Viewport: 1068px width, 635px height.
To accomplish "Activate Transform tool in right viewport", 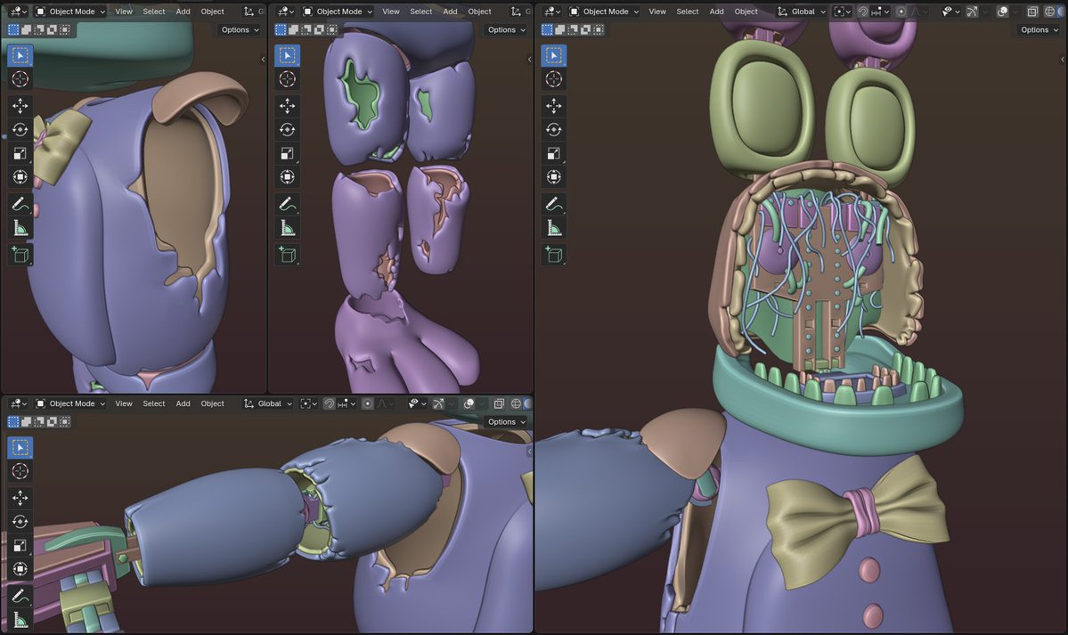I will coord(554,177).
